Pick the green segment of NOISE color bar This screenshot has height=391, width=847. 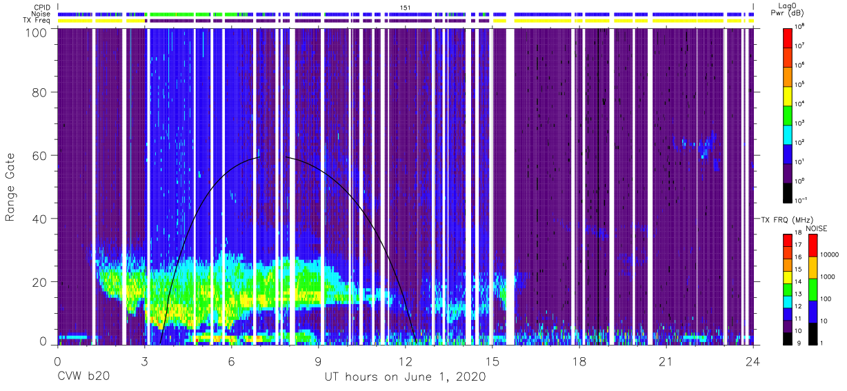pos(813,289)
